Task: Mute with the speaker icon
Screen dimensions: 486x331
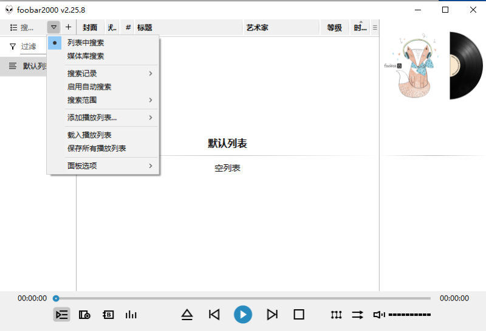Action: point(379,315)
